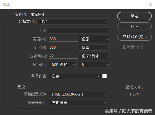Click the 名称 input field
Screen dimensions: 155x115
point(71,14)
